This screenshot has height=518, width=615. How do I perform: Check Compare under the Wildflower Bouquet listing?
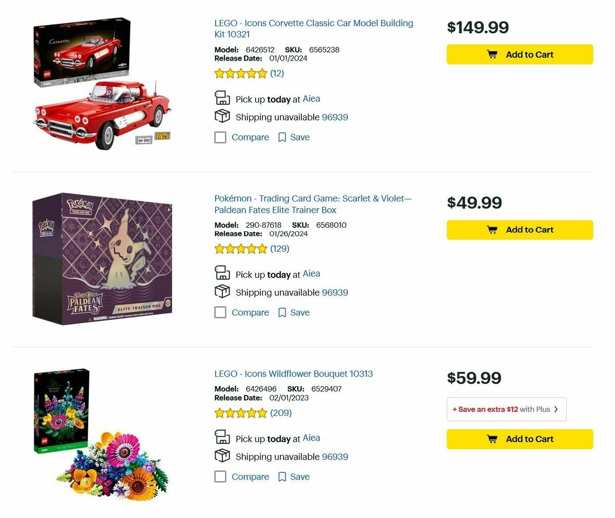[220, 476]
